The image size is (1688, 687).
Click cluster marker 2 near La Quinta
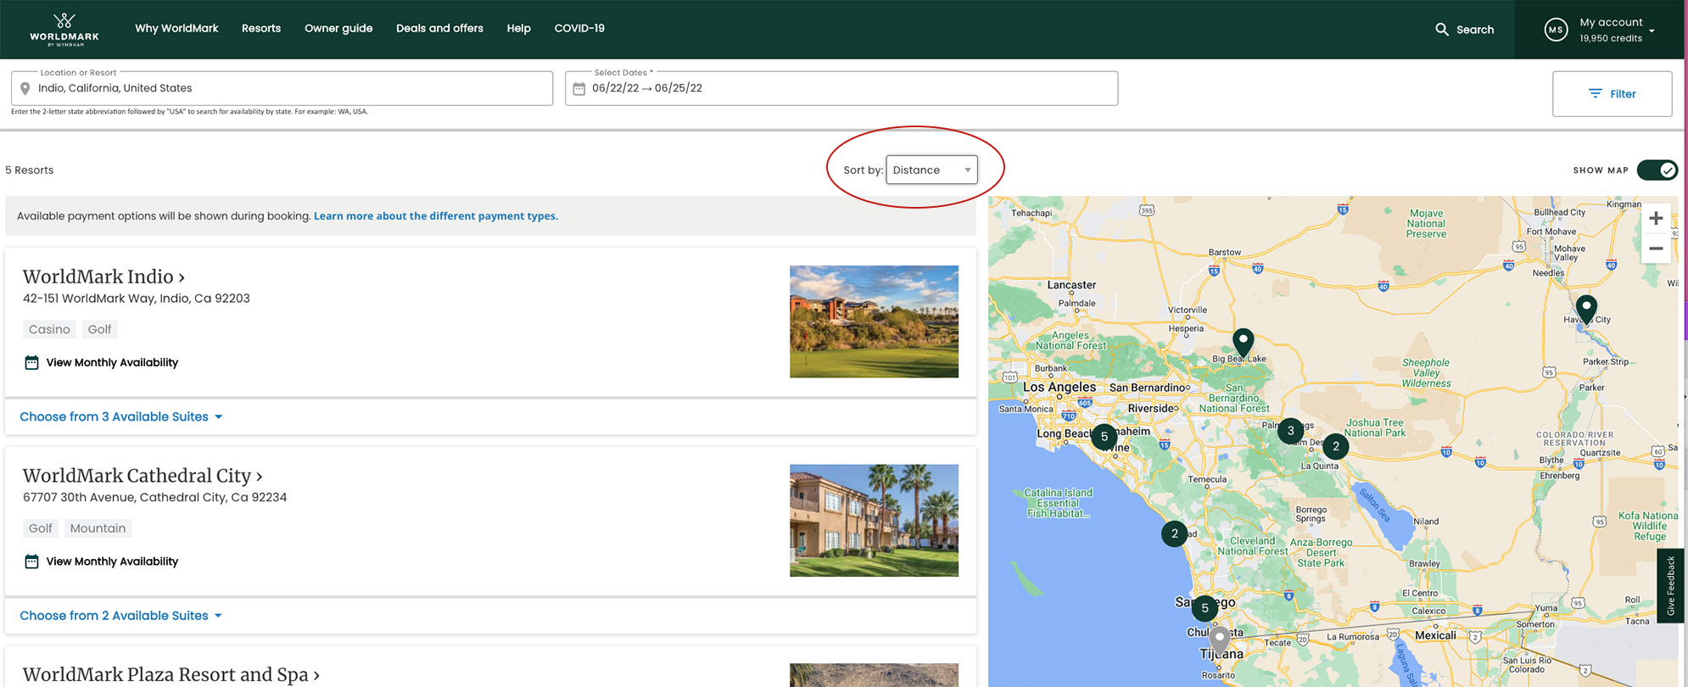coord(1335,446)
